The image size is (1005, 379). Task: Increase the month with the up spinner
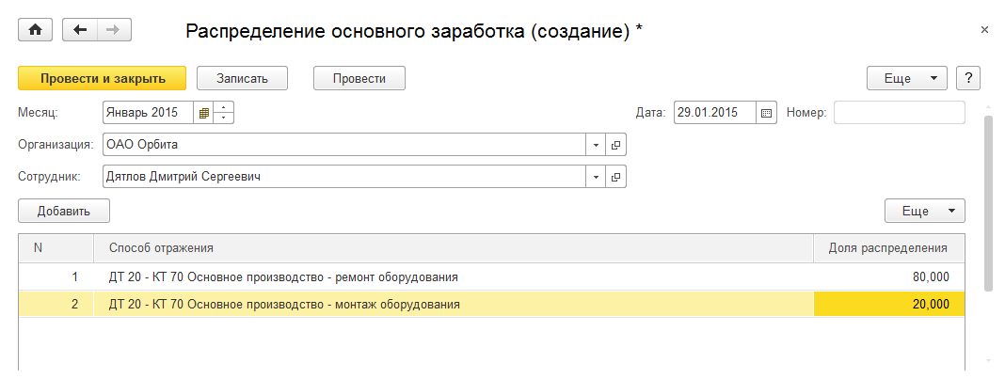point(224,107)
